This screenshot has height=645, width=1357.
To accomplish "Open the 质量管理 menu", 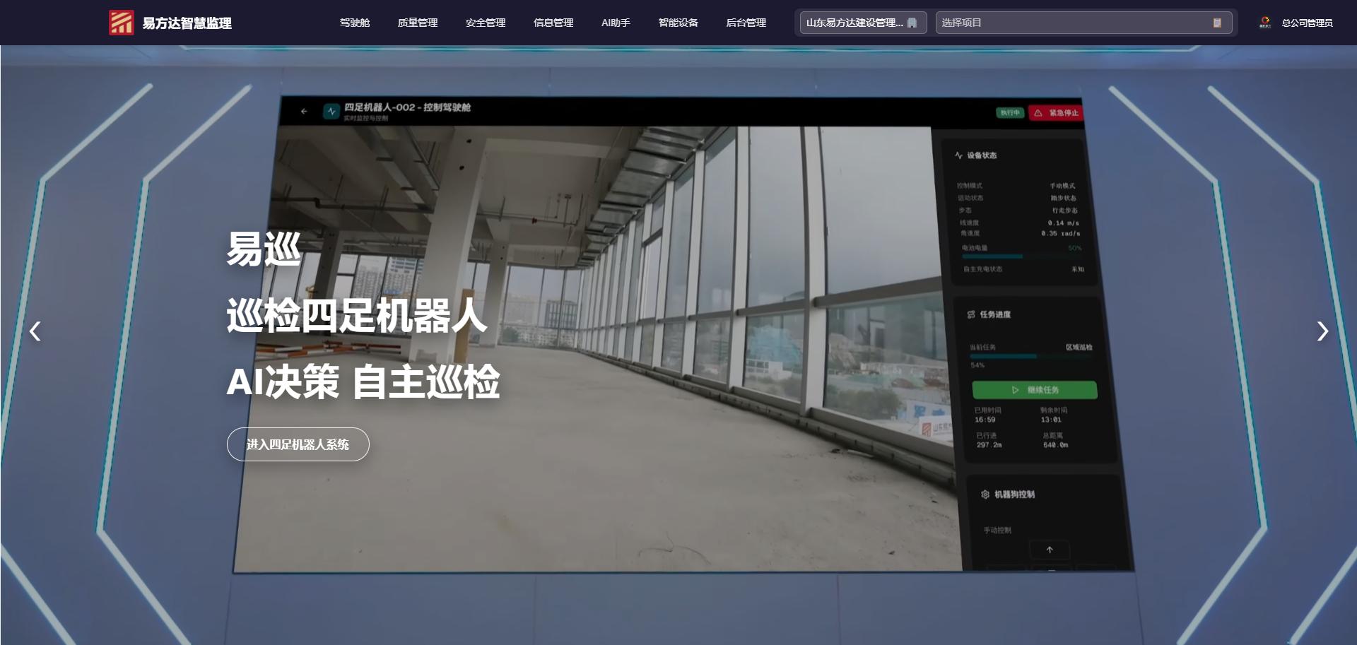I will (418, 22).
